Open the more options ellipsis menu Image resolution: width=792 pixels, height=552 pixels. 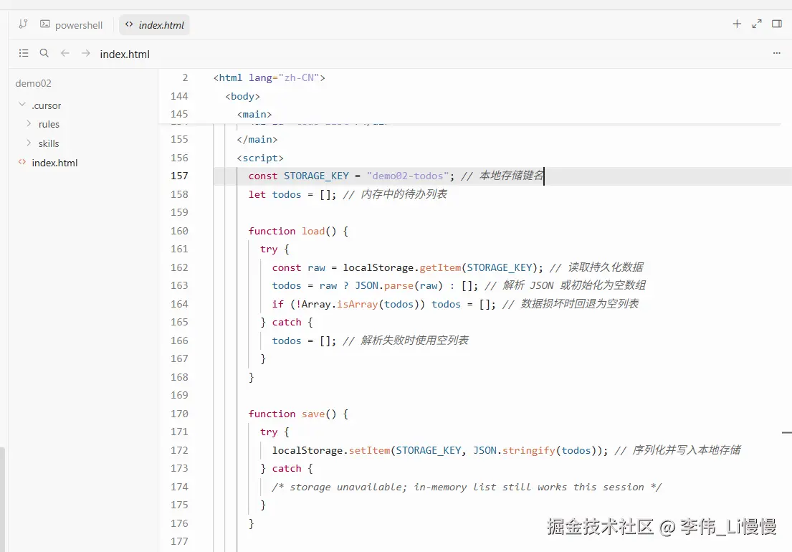click(777, 54)
